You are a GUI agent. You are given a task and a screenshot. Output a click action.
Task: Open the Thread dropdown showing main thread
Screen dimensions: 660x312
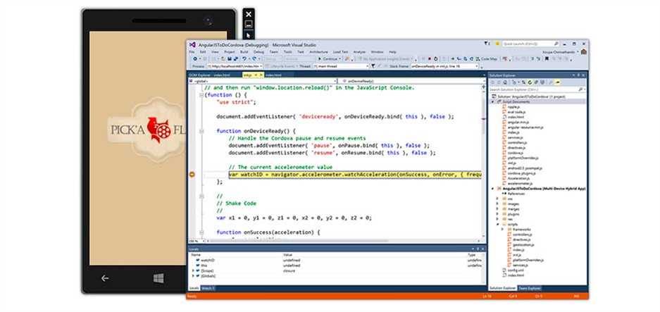[342, 66]
